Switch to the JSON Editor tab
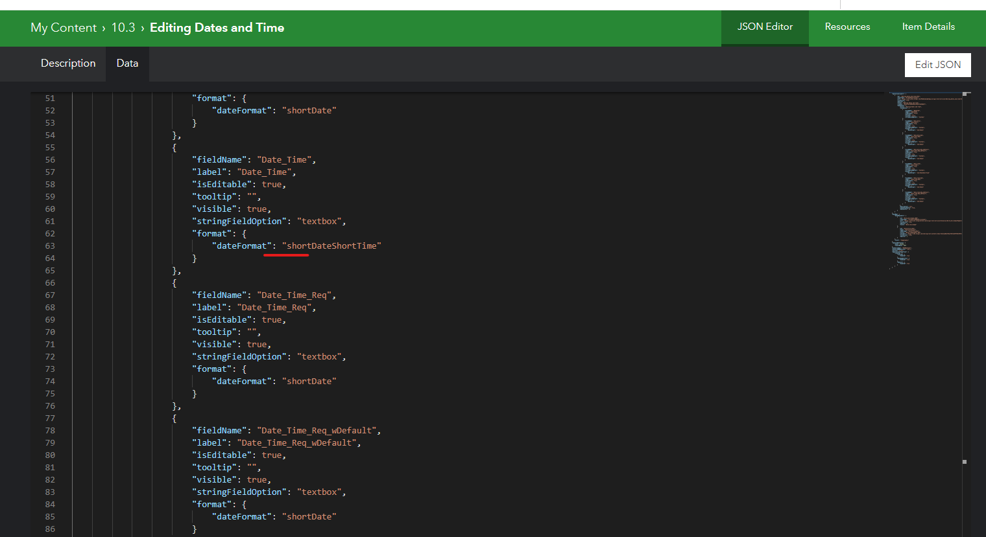This screenshot has height=537, width=986. pos(764,27)
